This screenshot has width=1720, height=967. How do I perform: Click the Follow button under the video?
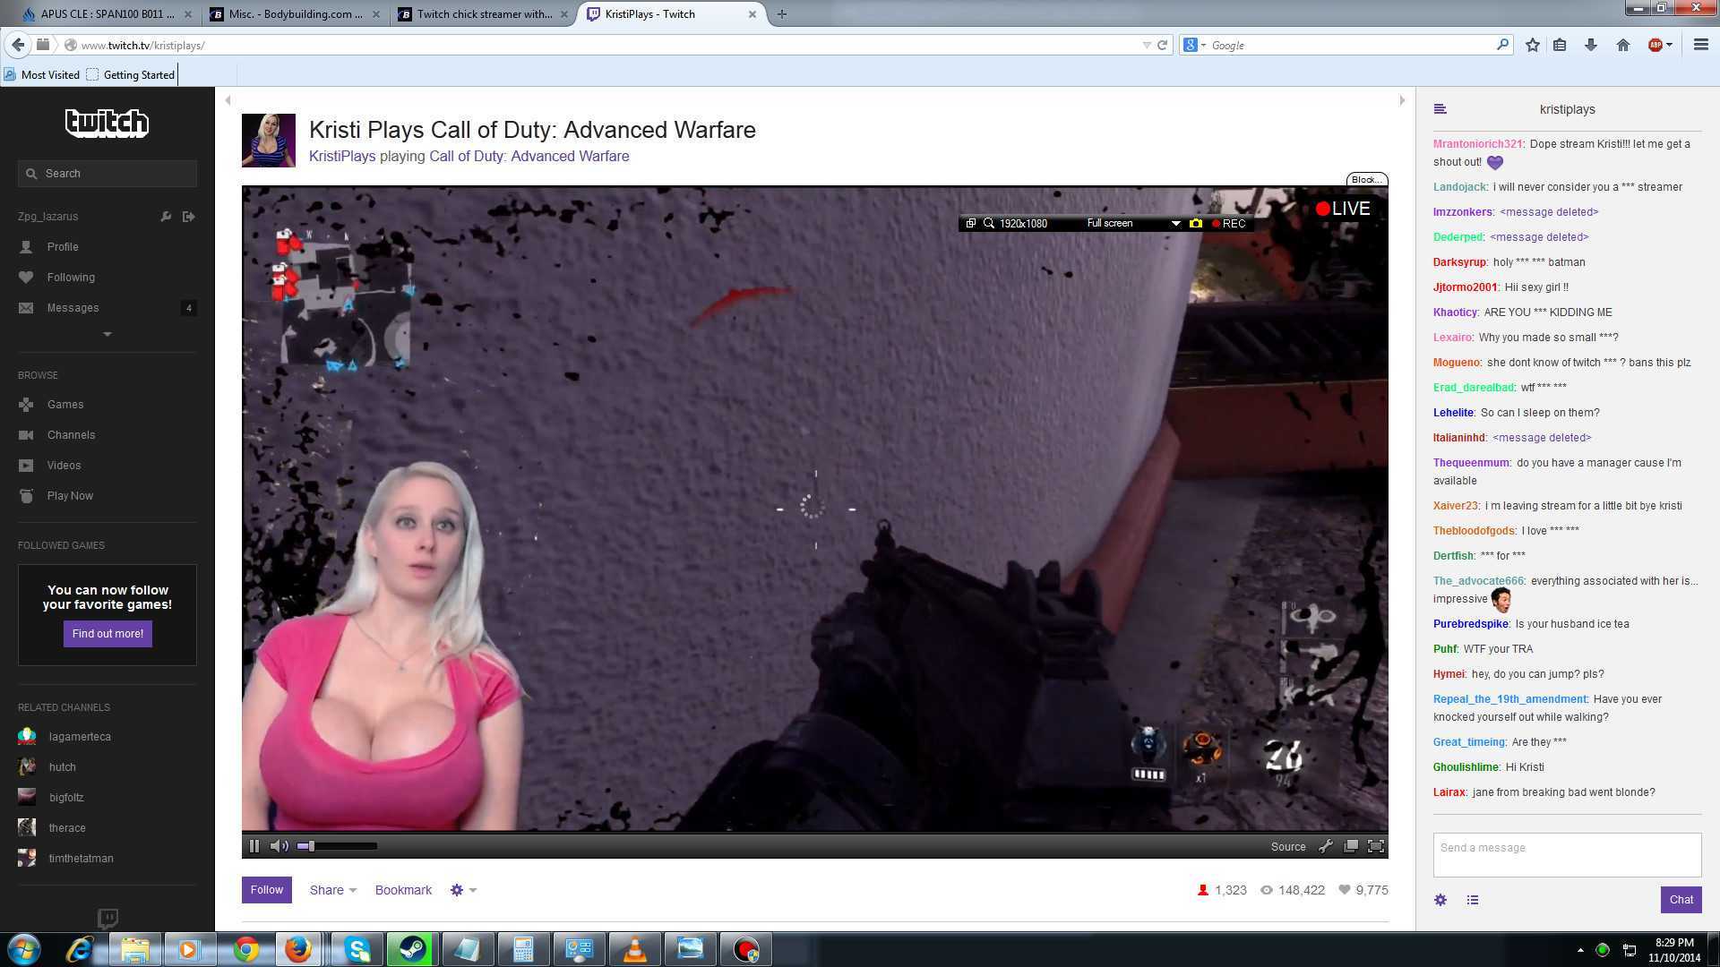[267, 890]
